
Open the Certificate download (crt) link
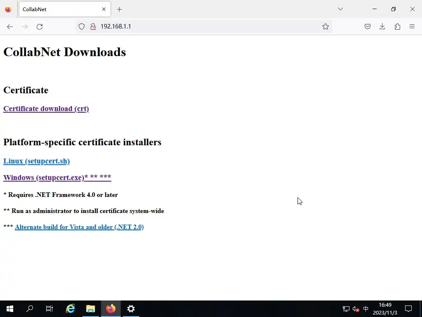46,109
